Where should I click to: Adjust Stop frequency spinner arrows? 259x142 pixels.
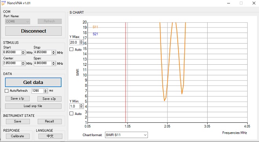click(54, 52)
